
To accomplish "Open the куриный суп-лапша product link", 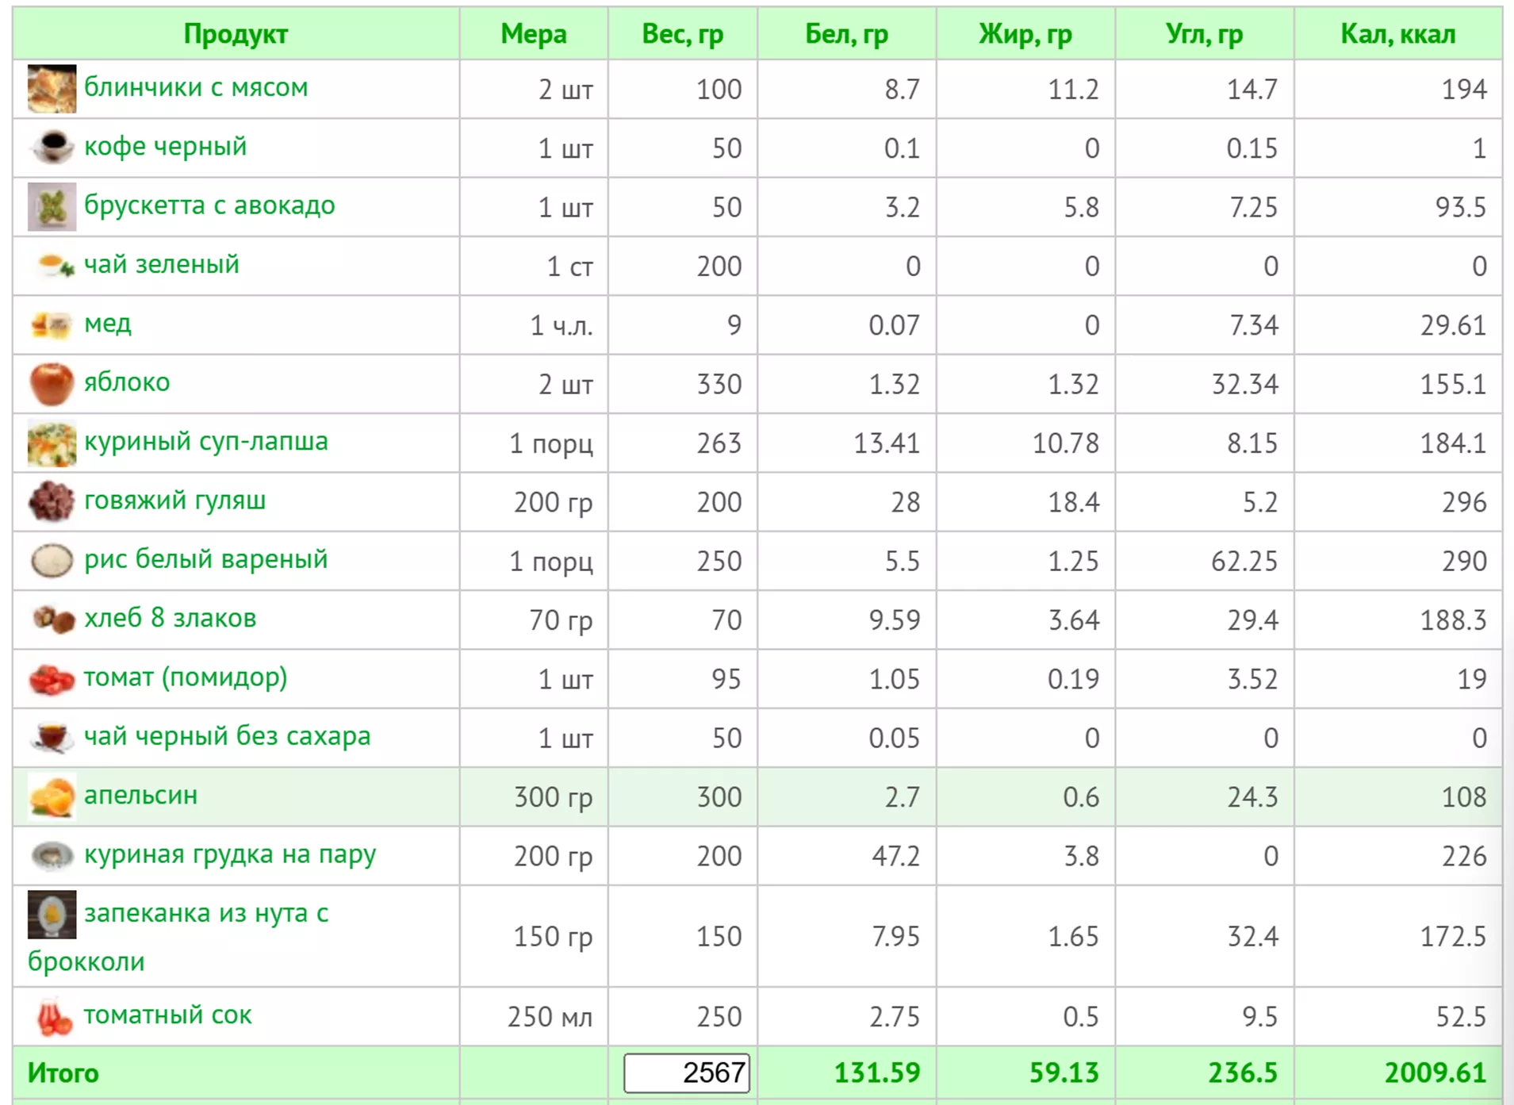I will [x=205, y=442].
